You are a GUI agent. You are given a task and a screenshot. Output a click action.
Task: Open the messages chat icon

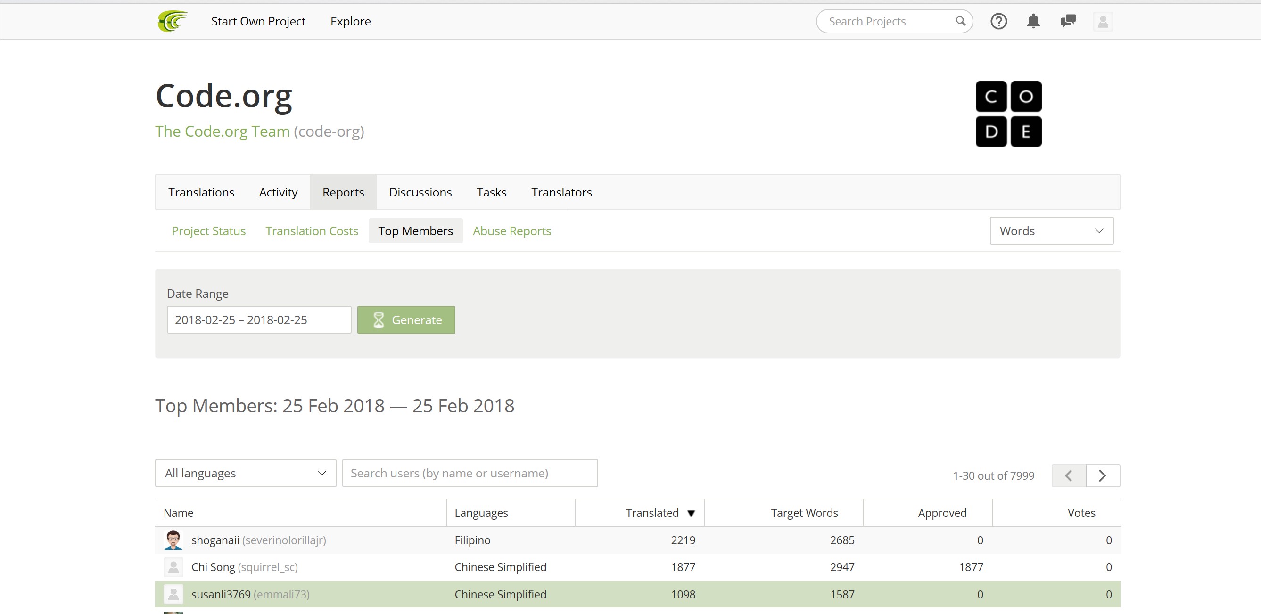tap(1068, 21)
